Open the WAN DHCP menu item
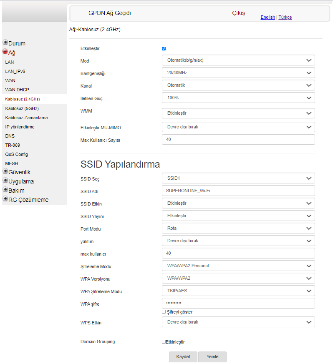Viewport: 333px width, 364px height. point(17,90)
